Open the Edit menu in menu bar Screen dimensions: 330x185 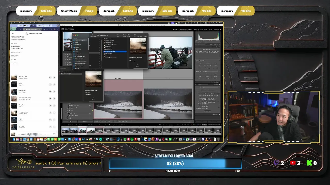coord(23,23)
